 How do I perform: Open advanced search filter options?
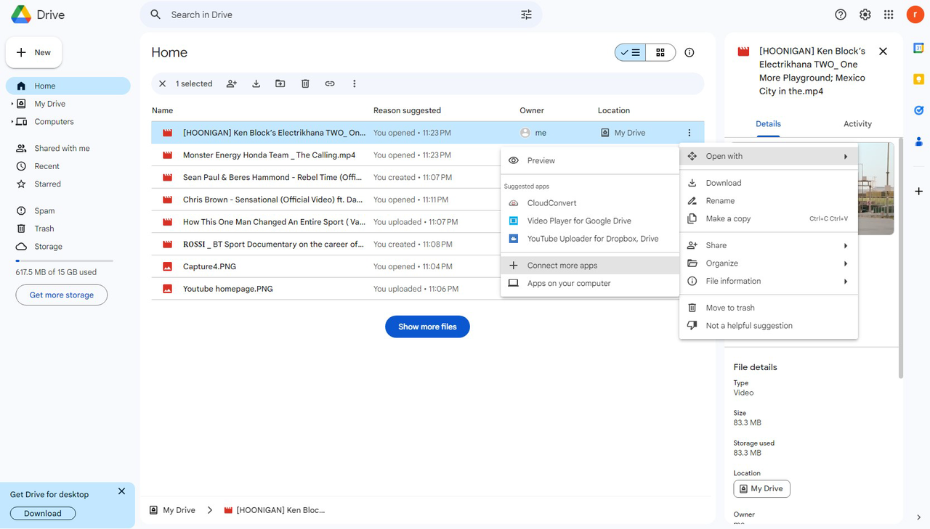tap(526, 14)
